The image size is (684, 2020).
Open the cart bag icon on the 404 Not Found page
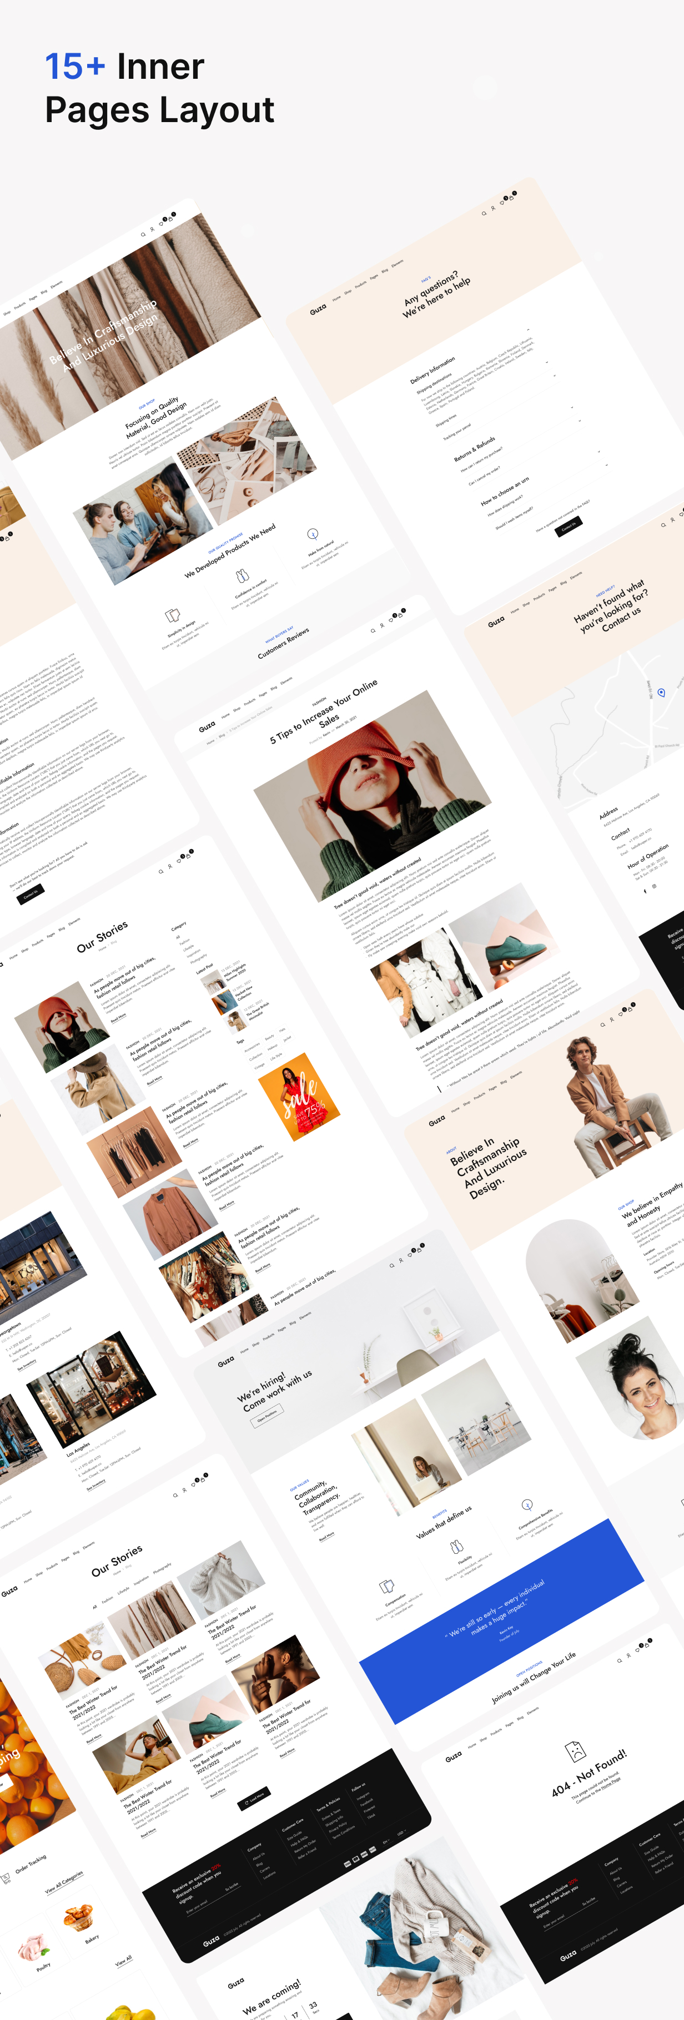pos(647,1644)
